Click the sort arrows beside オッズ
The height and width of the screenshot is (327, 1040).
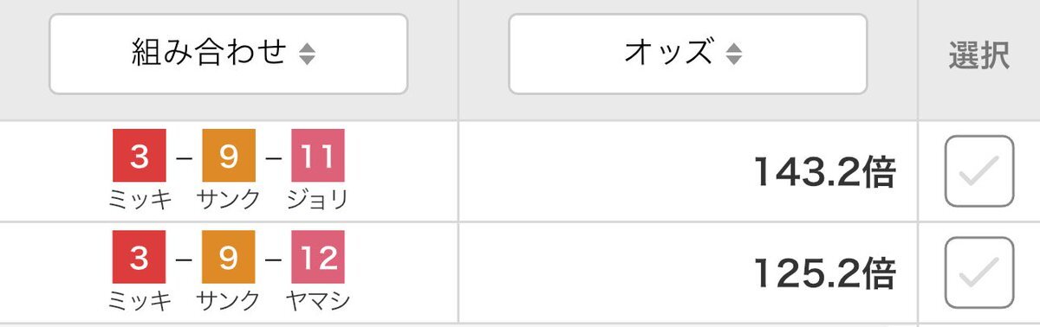734,54
